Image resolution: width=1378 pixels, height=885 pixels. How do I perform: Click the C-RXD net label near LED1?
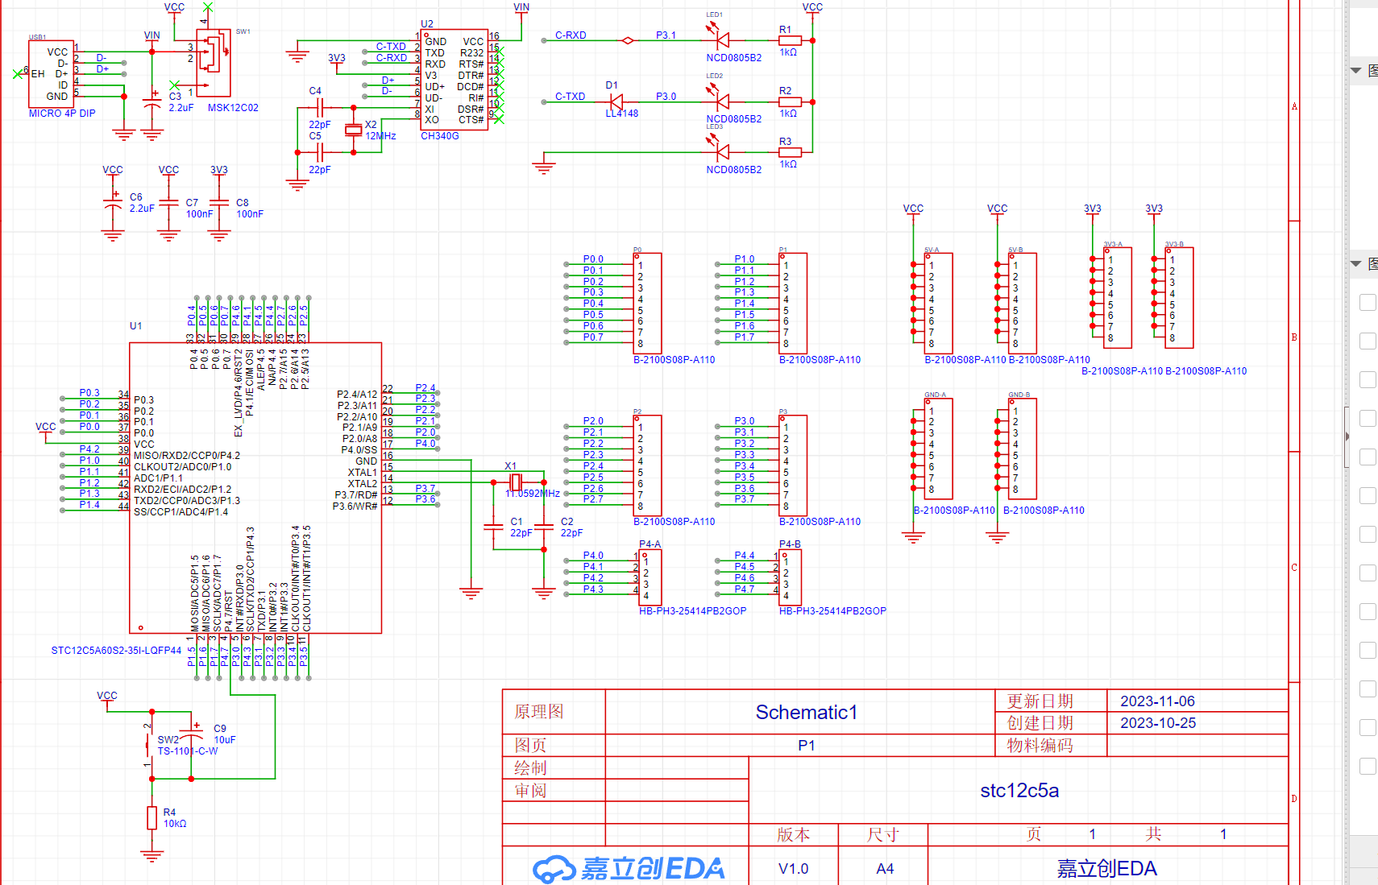(571, 35)
